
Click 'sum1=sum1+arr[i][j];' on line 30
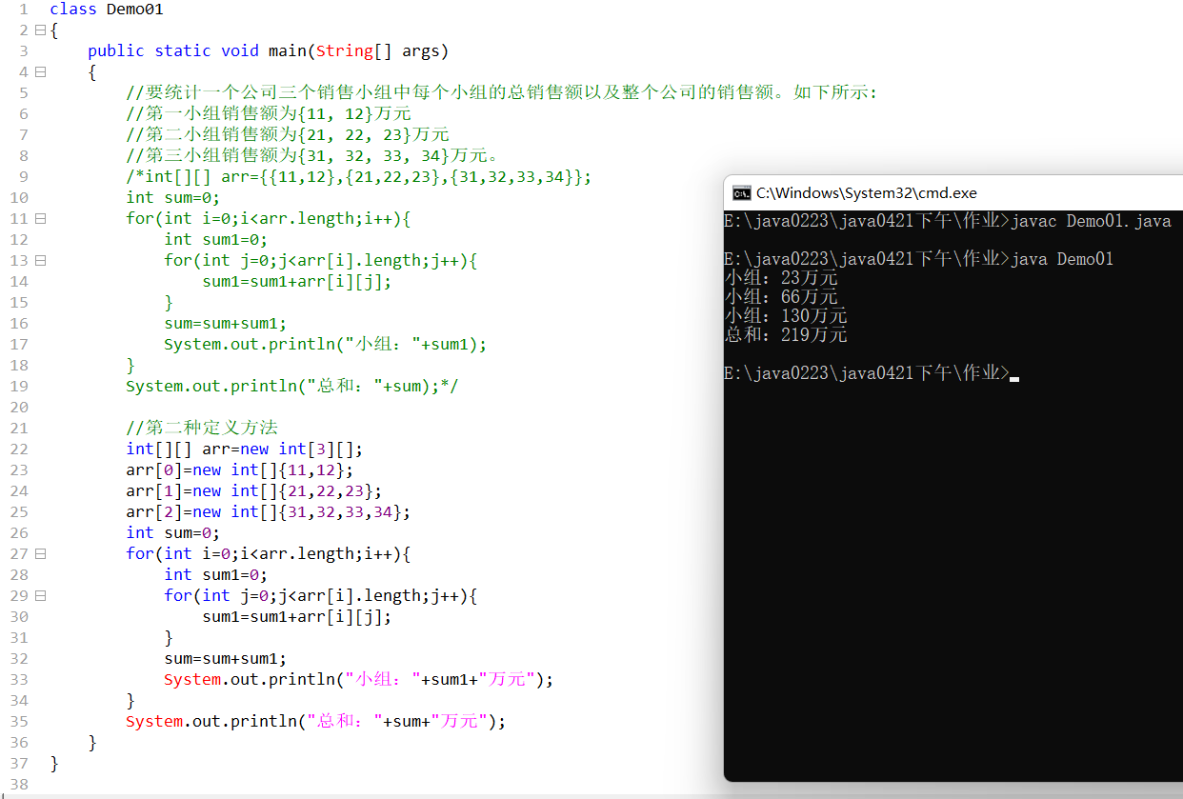(x=297, y=617)
